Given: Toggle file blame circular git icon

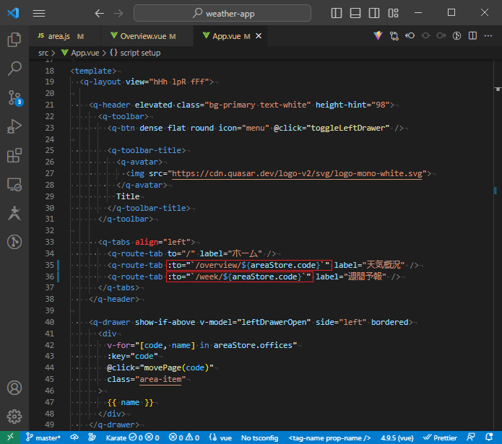Looking at the screenshot, I should 457,36.
